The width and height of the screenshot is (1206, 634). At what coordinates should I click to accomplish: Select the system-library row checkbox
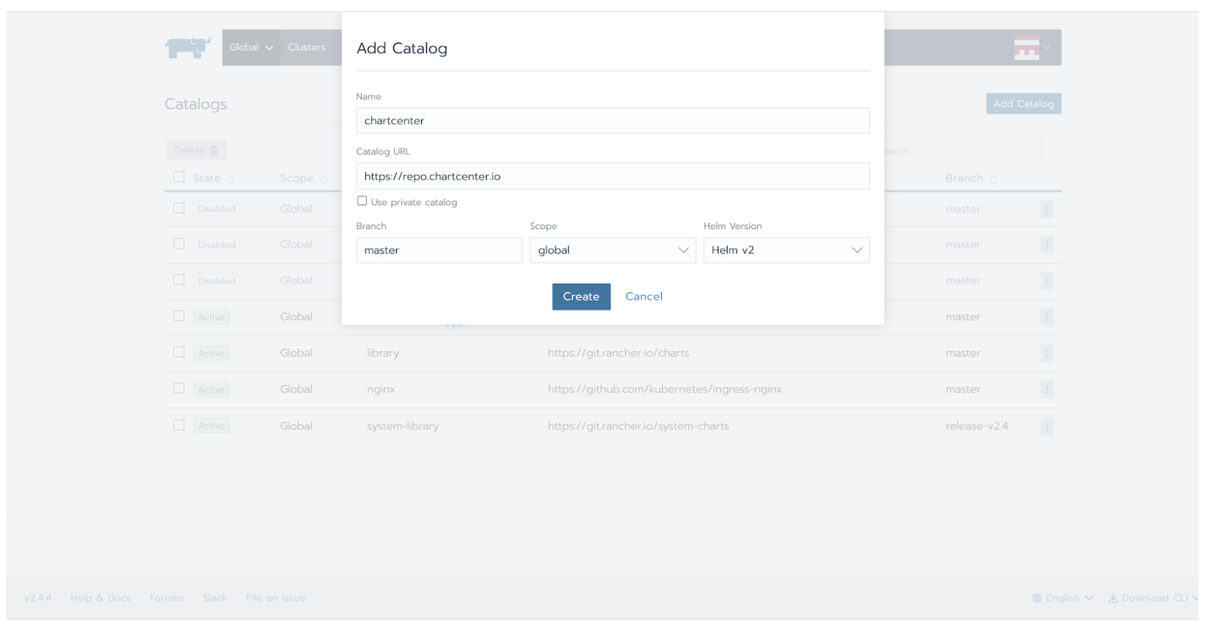point(179,425)
